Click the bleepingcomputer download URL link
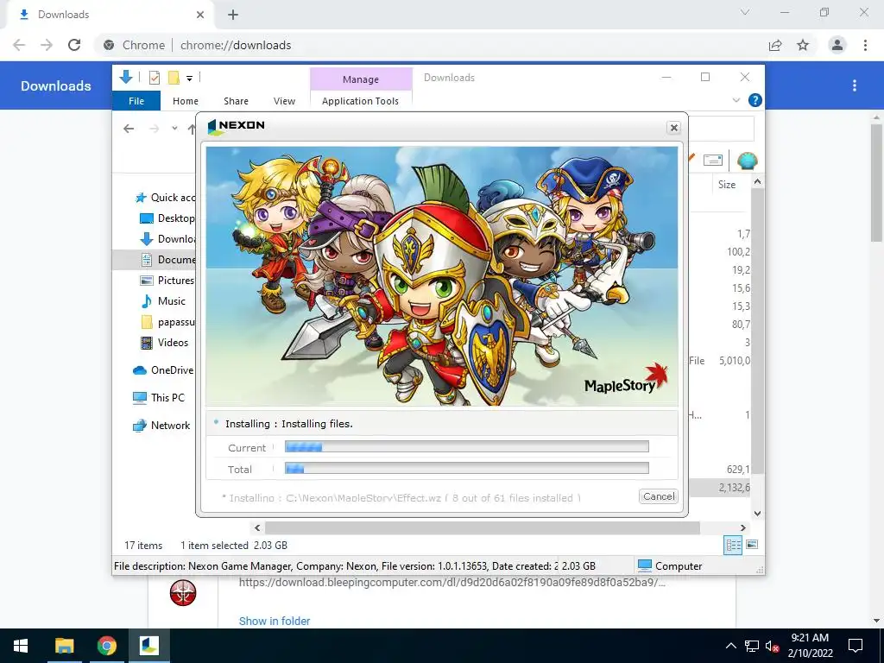 (x=451, y=583)
